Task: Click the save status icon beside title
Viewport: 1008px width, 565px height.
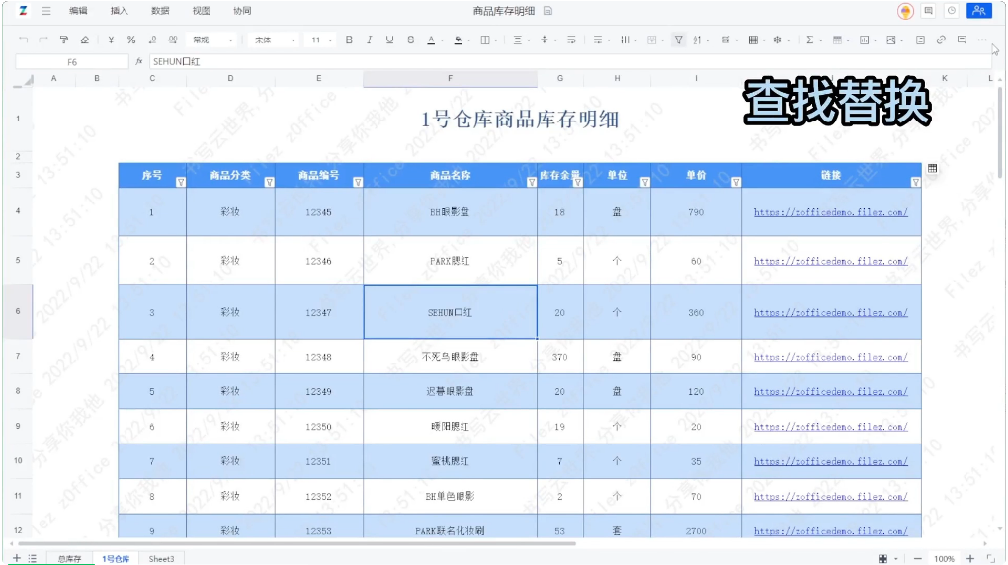Action: pos(547,11)
